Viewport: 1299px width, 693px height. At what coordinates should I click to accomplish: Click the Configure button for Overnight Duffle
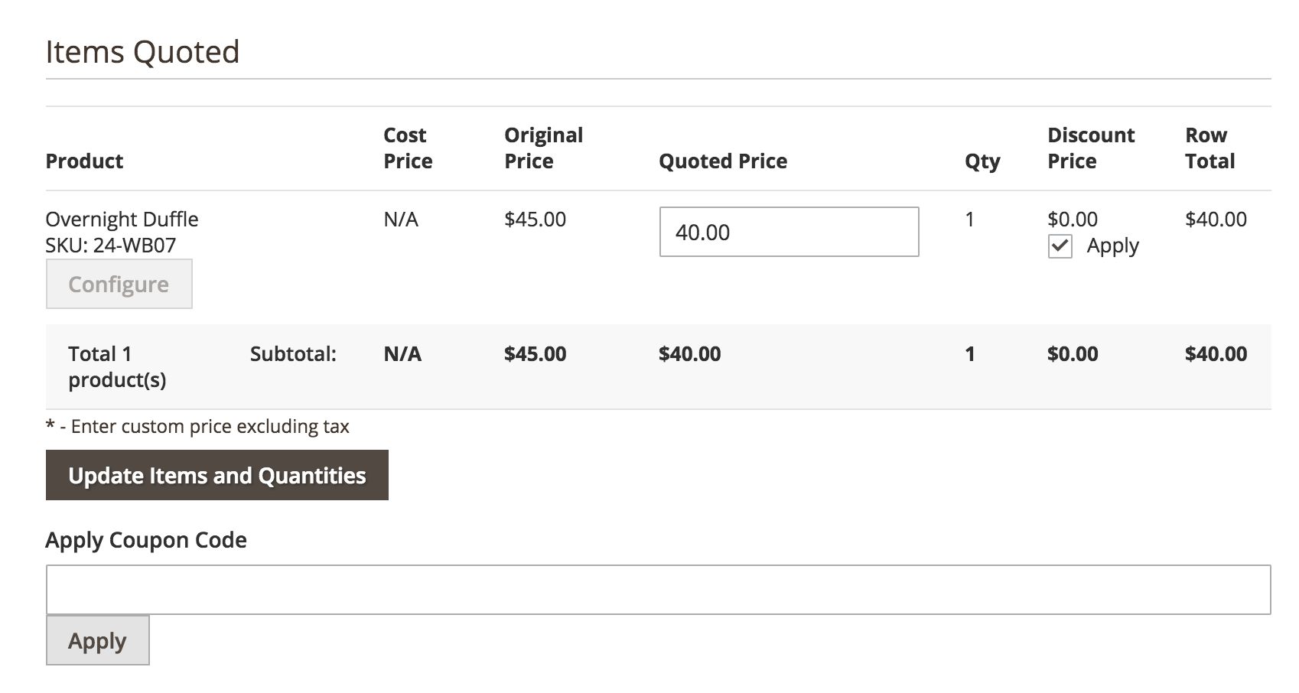119,284
